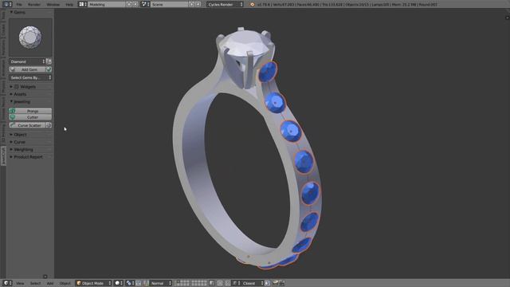510x287 pixels.
Task: Open the Window menu
Action: [x=53, y=5]
